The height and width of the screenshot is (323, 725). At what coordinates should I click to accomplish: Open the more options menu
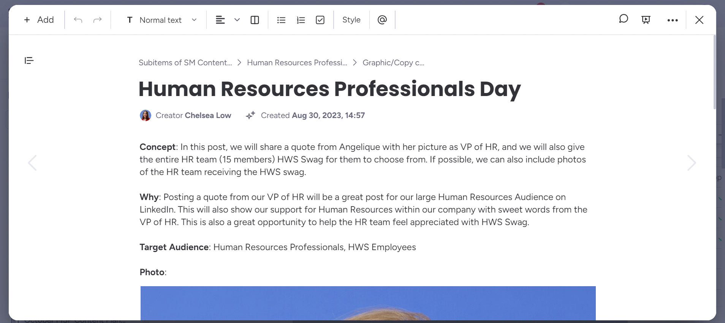(x=673, y=20)
